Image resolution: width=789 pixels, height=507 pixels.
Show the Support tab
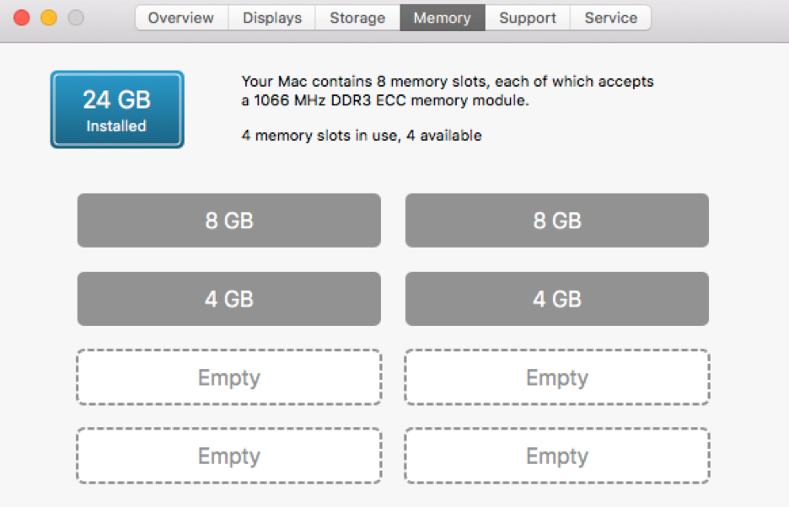click(x=528, y=18)
